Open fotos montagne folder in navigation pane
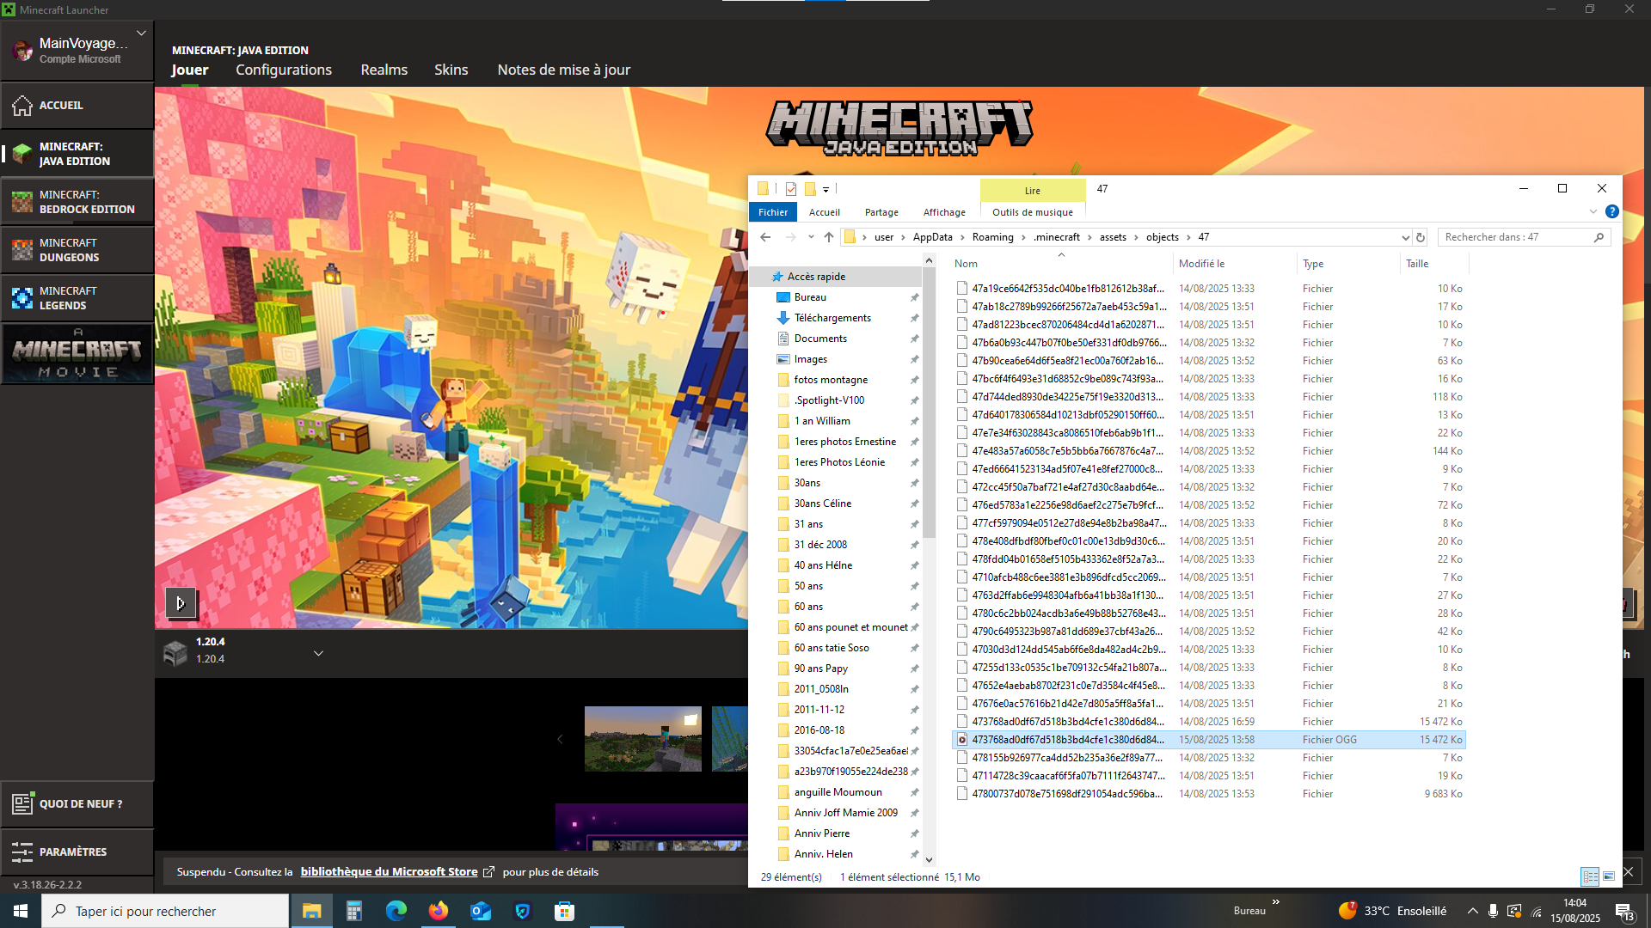This screenshot has width=1651, height=928. (831, 380)
